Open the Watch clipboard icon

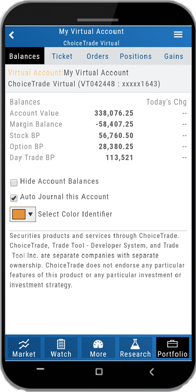click(x=61, y=344)
